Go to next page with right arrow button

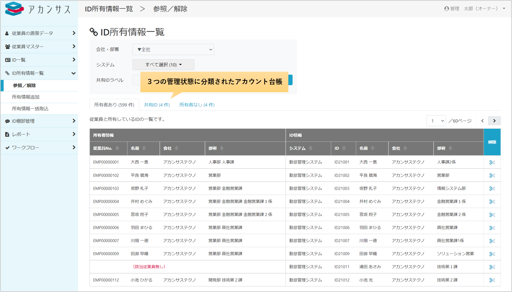[494, 121]
